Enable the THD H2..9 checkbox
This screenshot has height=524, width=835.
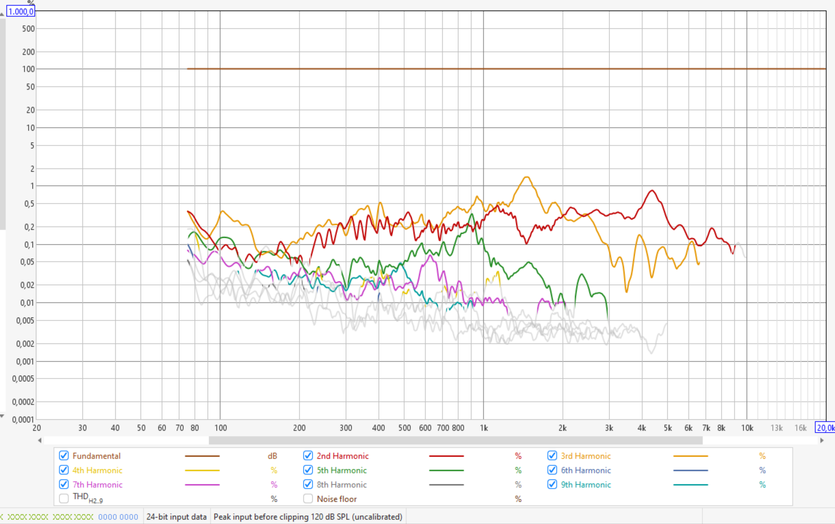pyautogui.click(x=64, y=498)
